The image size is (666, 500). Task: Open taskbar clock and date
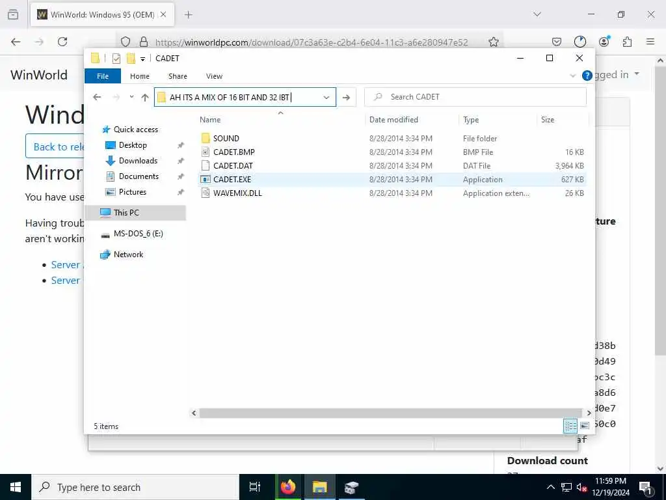(610, 487)
